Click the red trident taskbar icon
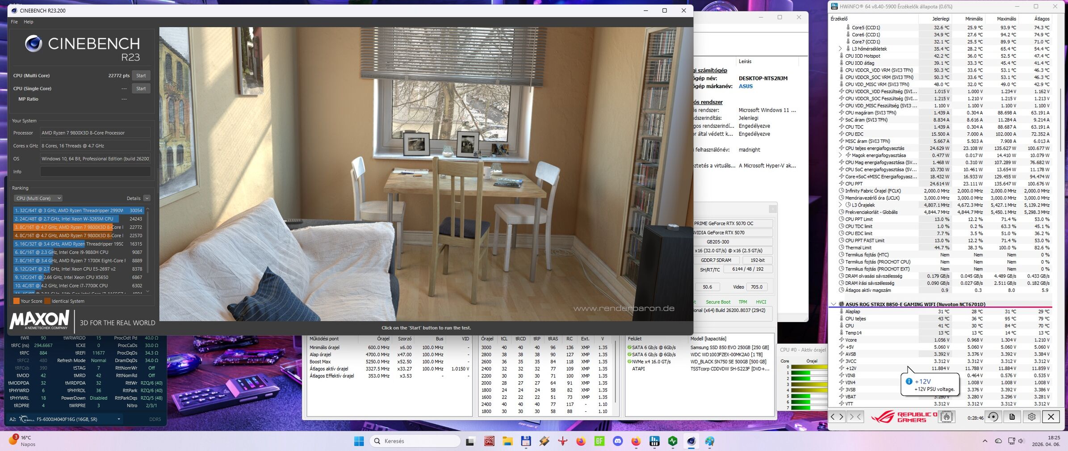 (x=562, y=441)
